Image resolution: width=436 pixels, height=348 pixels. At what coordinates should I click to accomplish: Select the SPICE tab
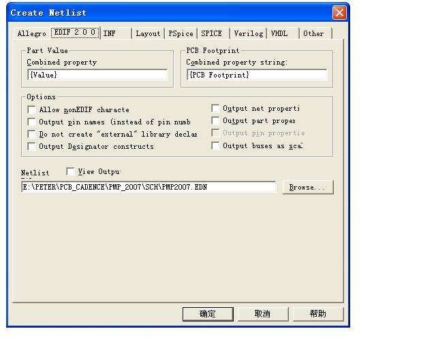[x=213, y=33]
